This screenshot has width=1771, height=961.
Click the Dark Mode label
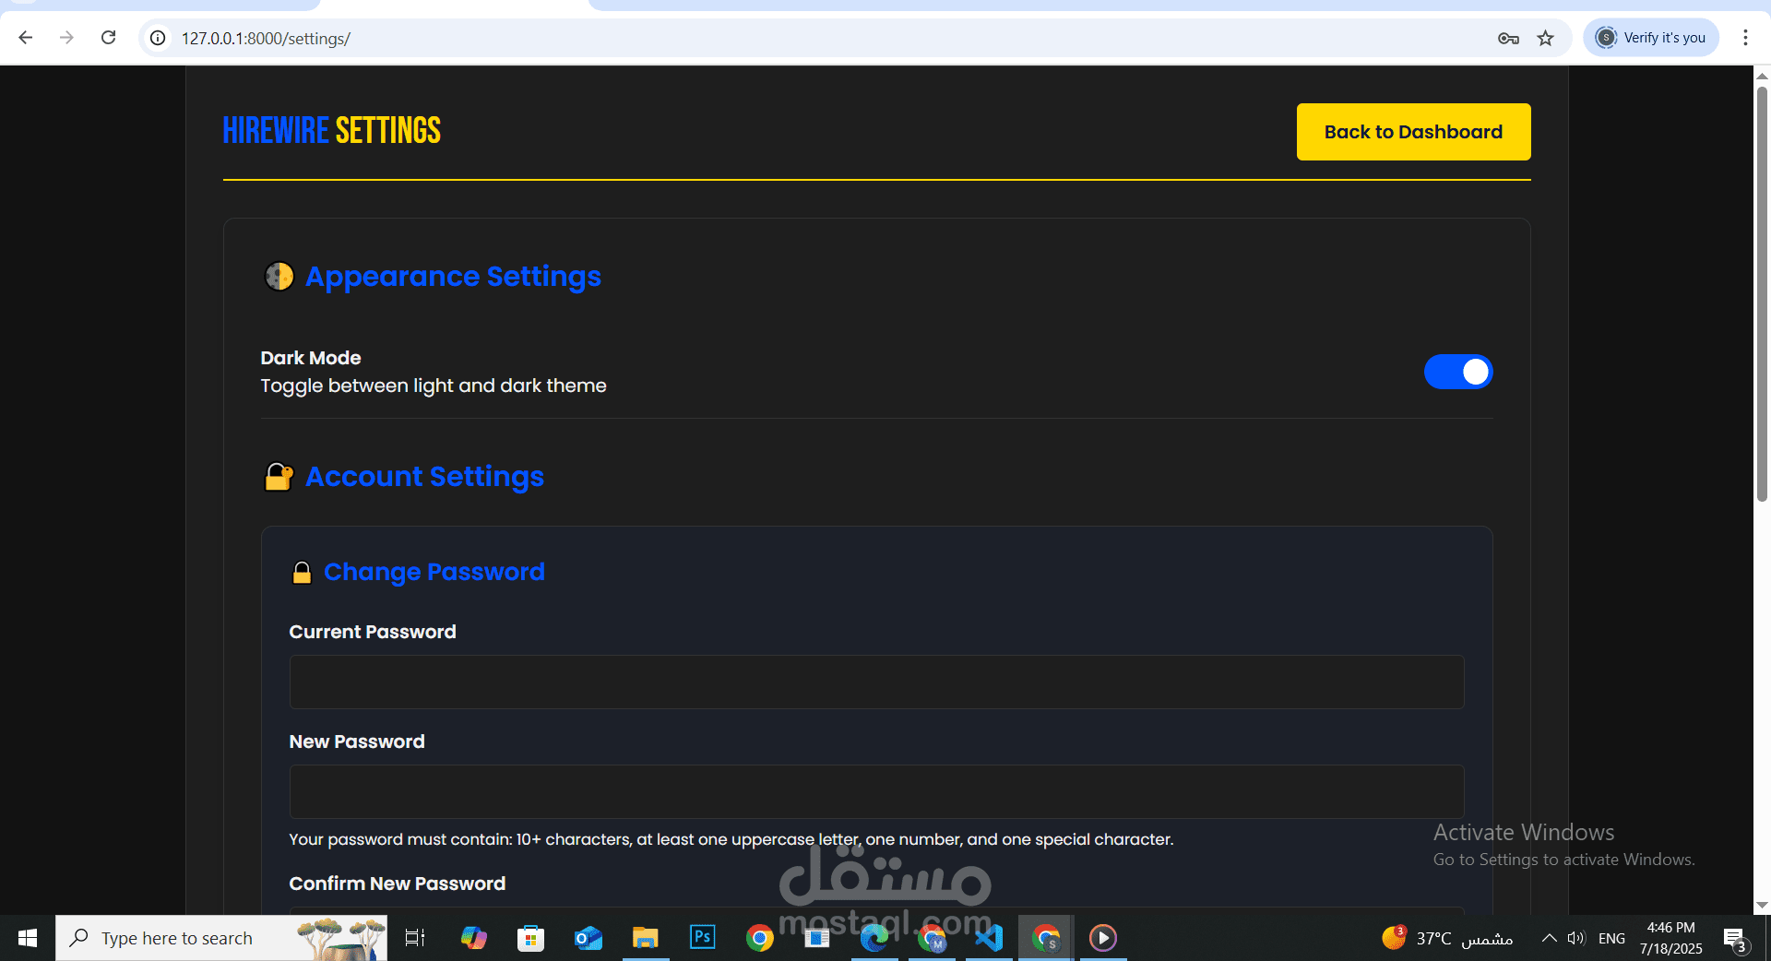click(311, 358)
